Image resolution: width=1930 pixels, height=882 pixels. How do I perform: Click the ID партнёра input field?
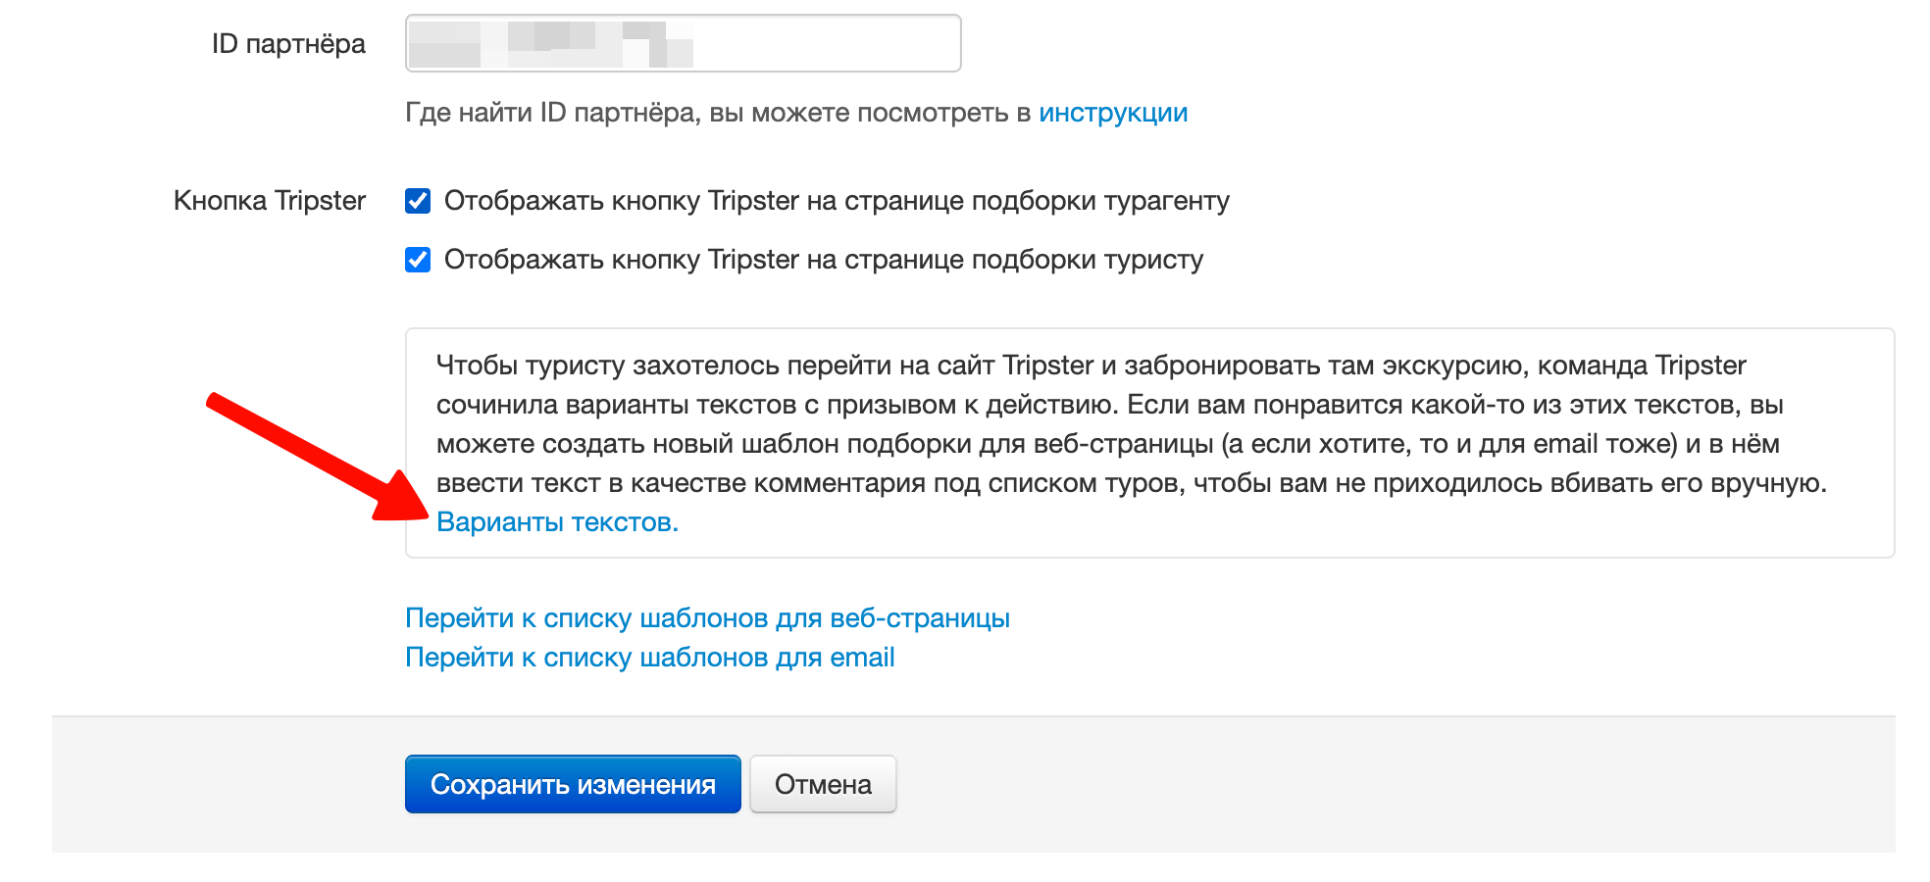[x=683, y=43]
